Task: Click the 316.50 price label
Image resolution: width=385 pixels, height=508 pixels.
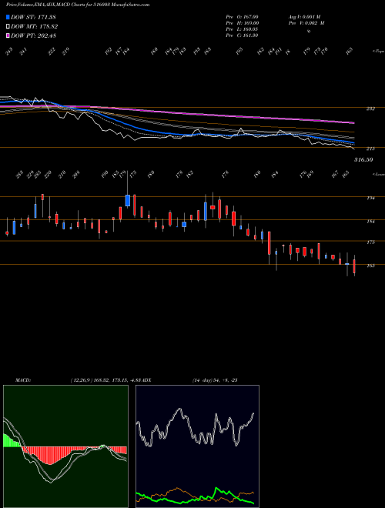Action: click(363, 160)
